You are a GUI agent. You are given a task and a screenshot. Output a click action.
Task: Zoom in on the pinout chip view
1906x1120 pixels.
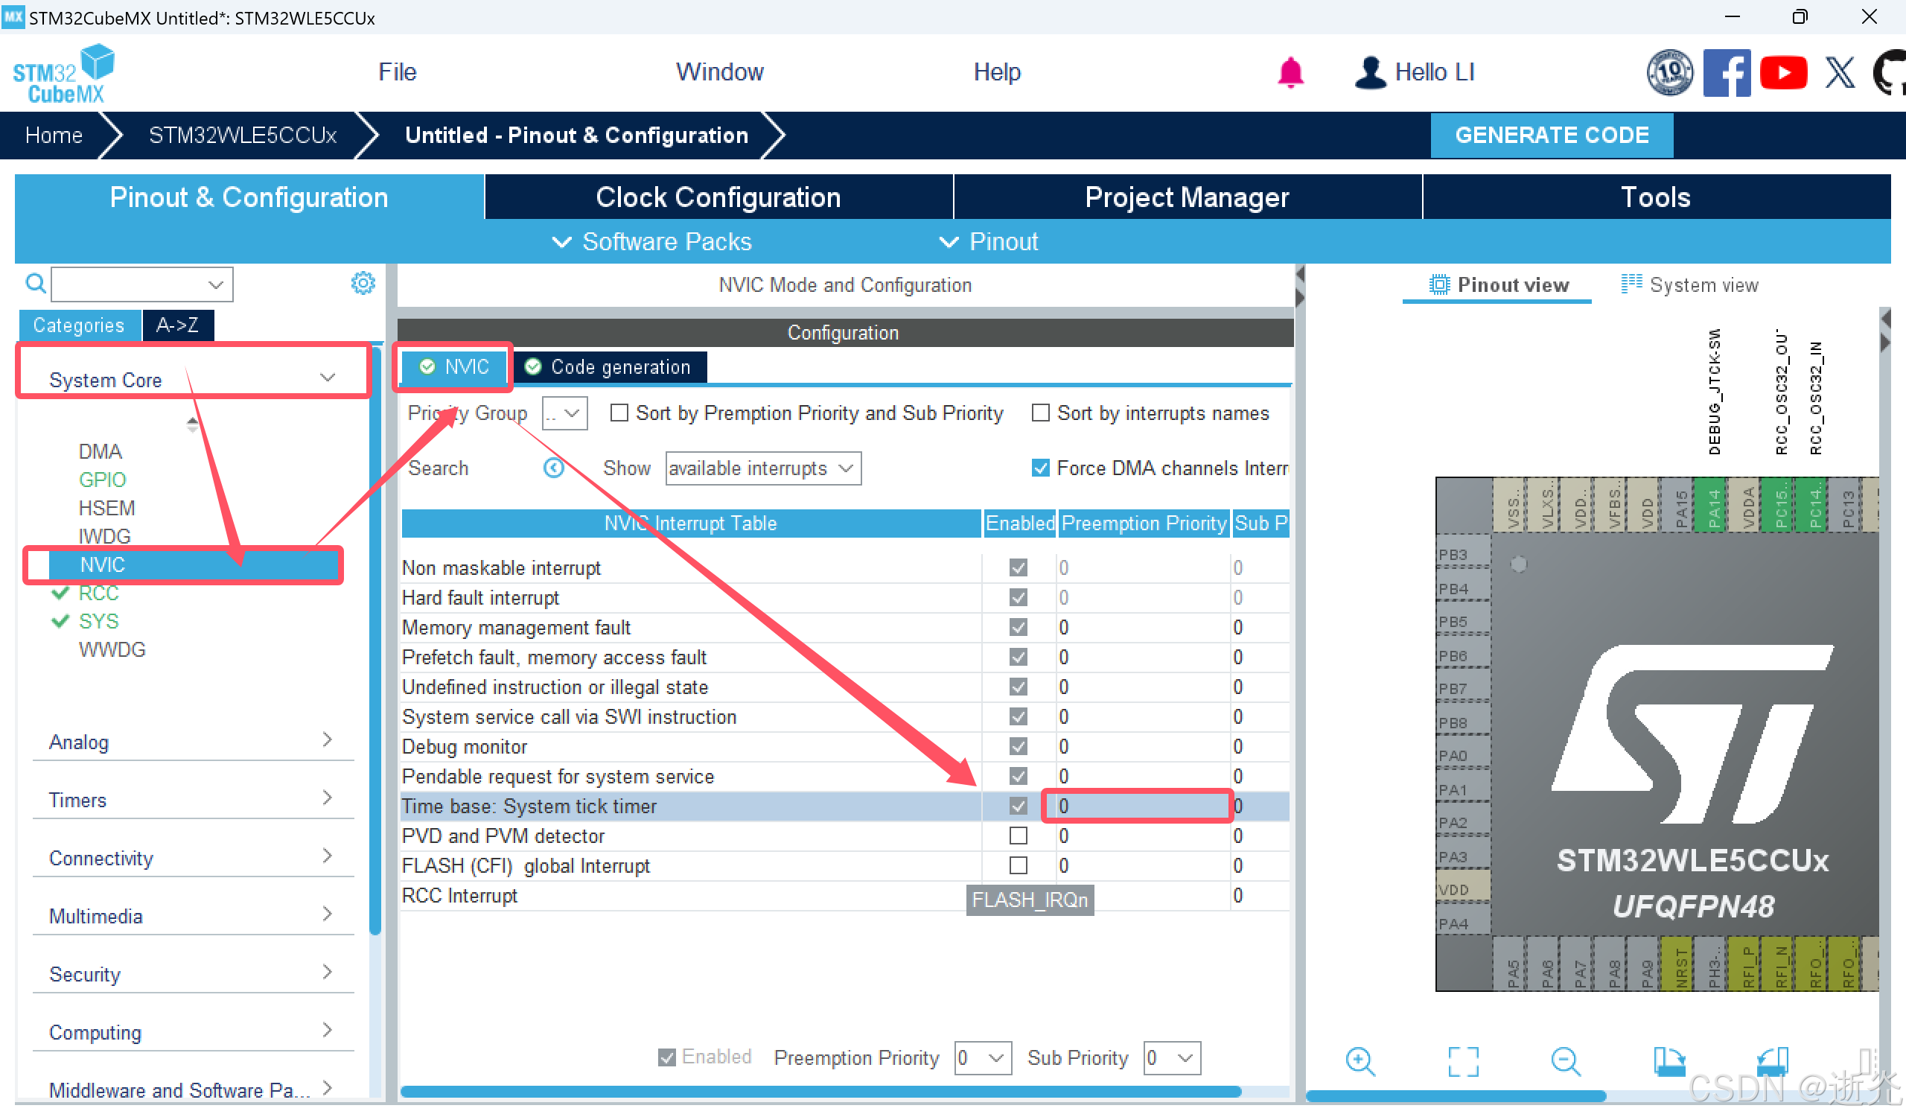1360,1061
